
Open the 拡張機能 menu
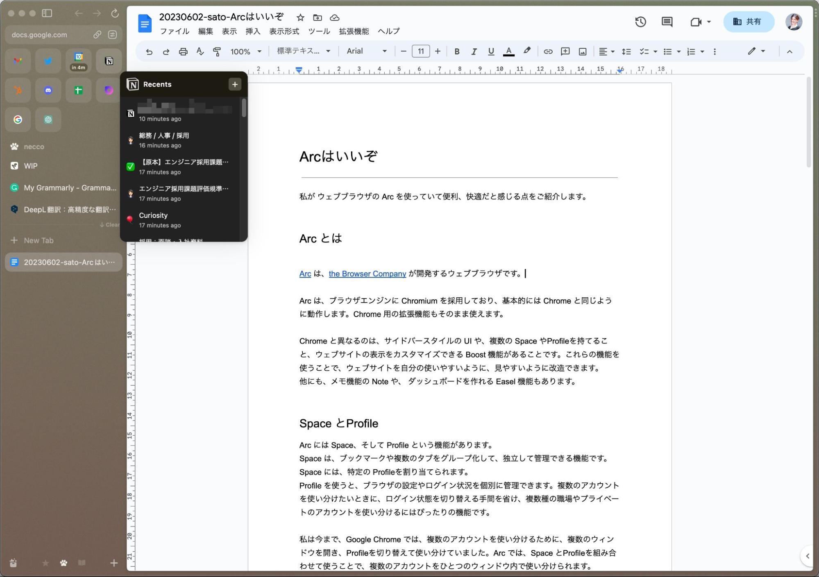(x=354, y=31)
